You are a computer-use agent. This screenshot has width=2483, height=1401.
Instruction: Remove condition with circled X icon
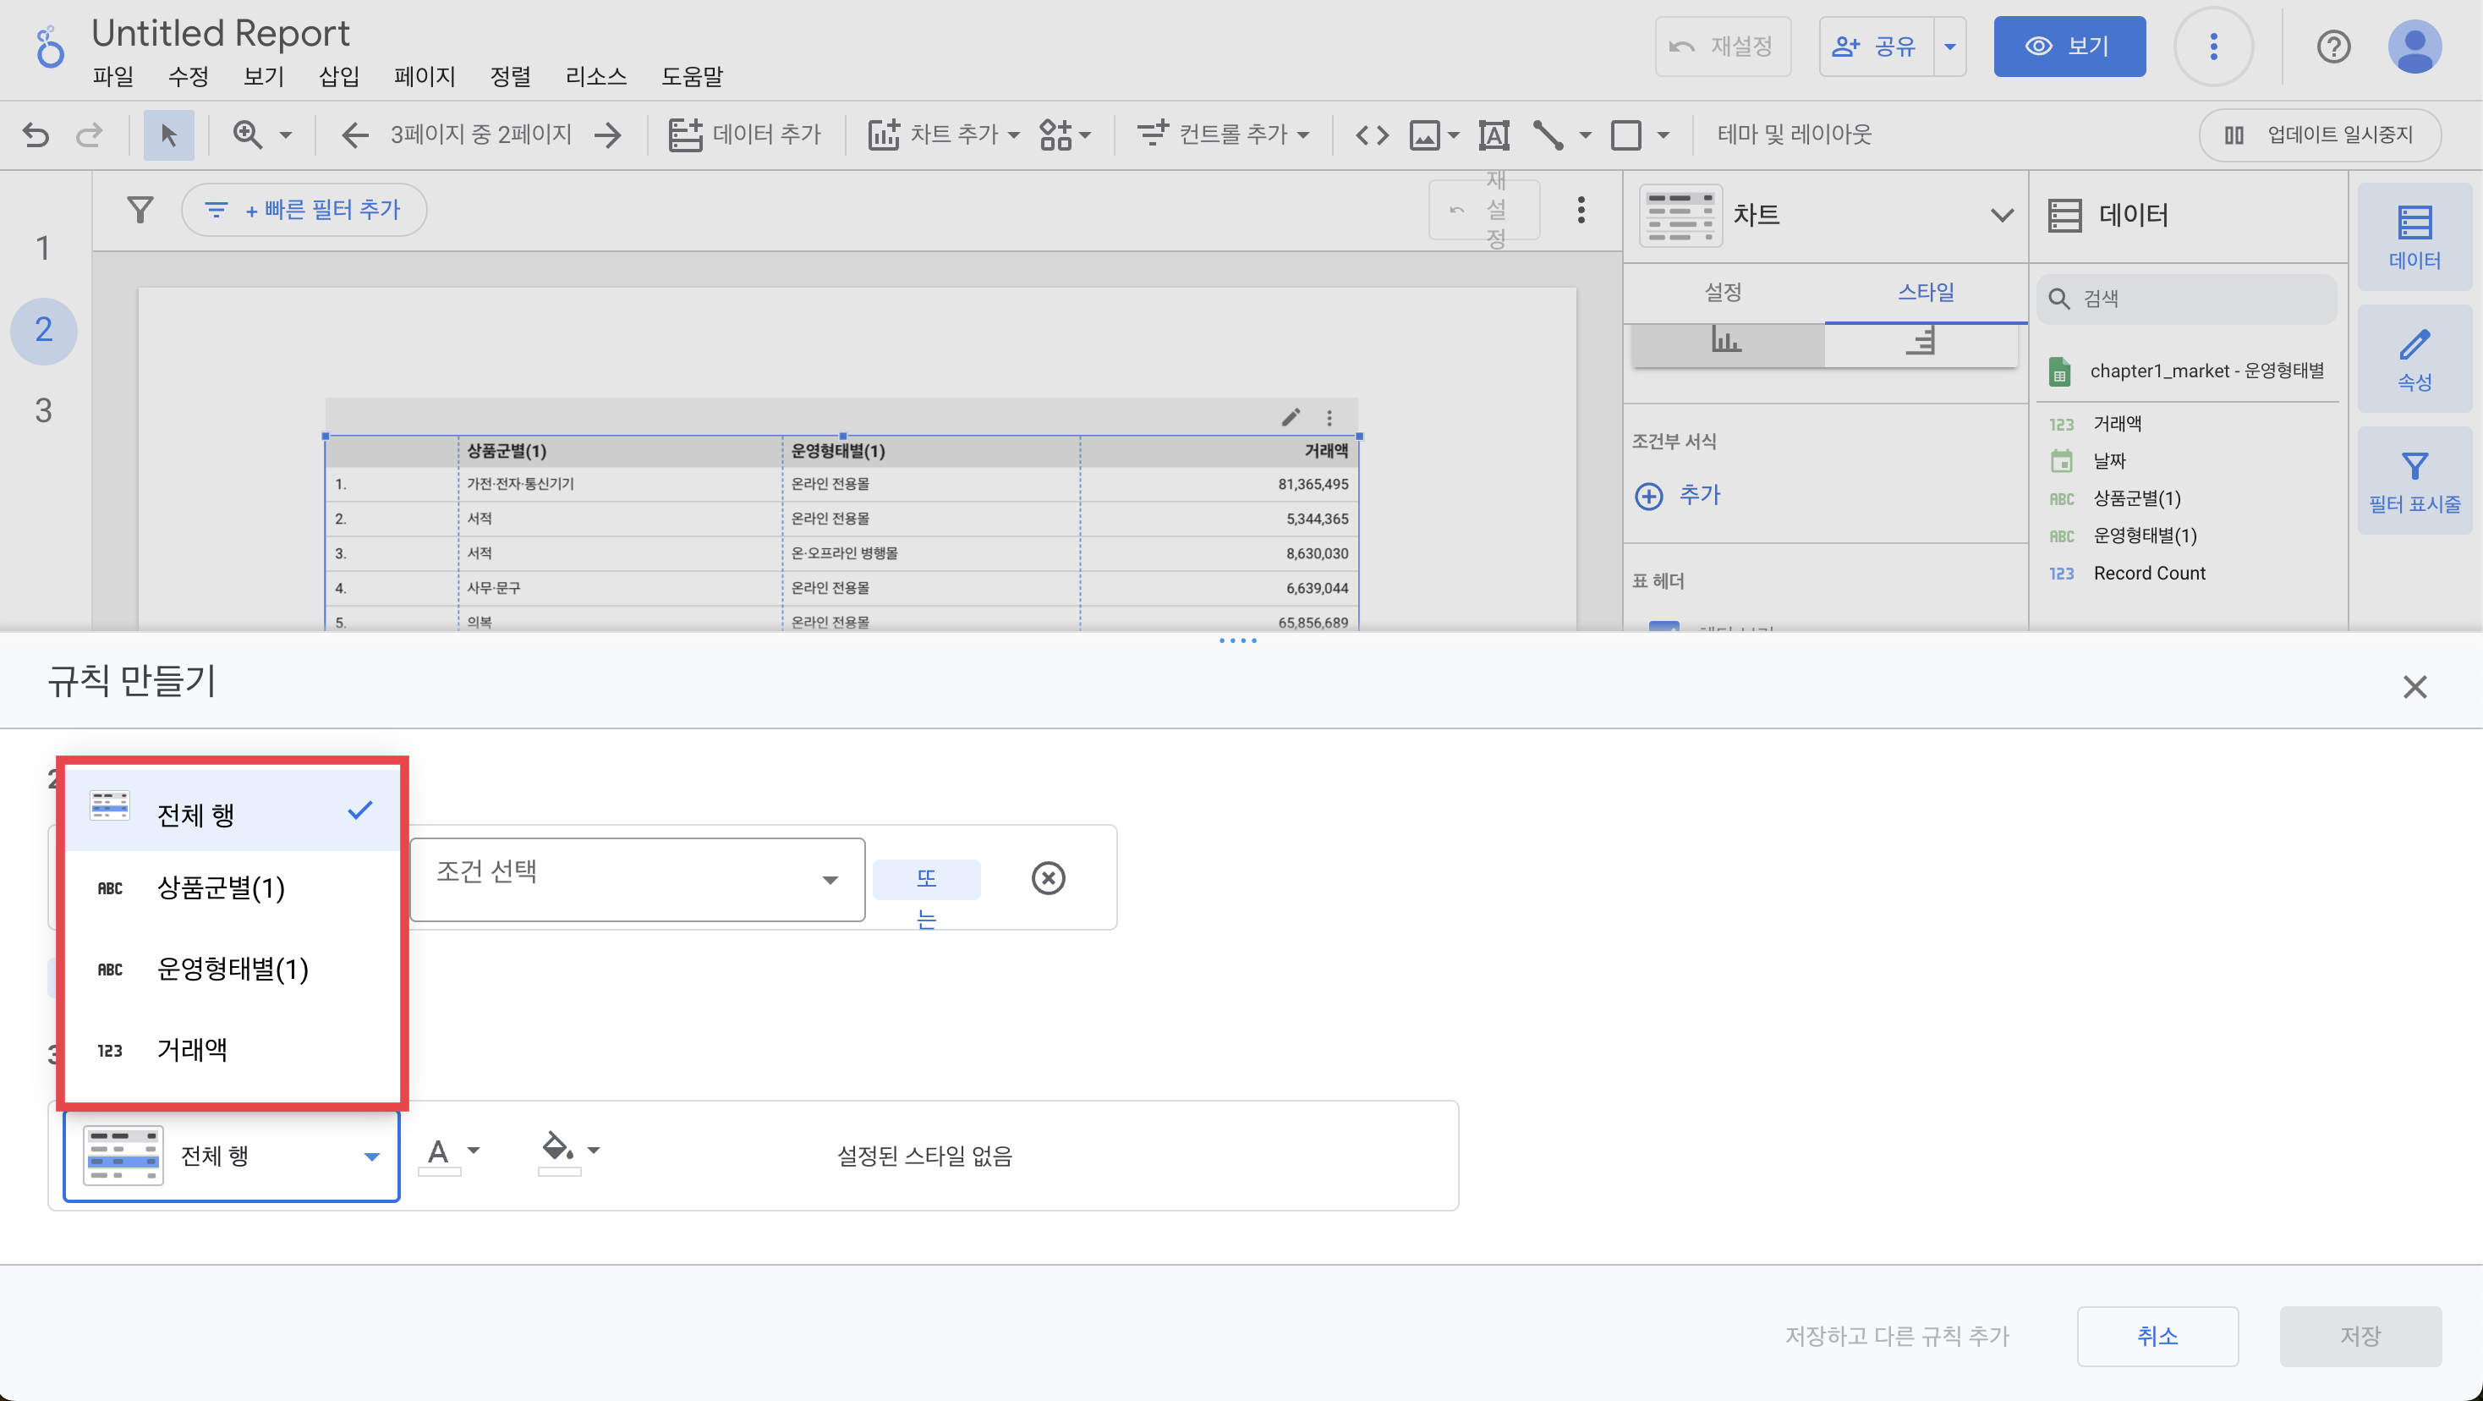coord(1048,877)
